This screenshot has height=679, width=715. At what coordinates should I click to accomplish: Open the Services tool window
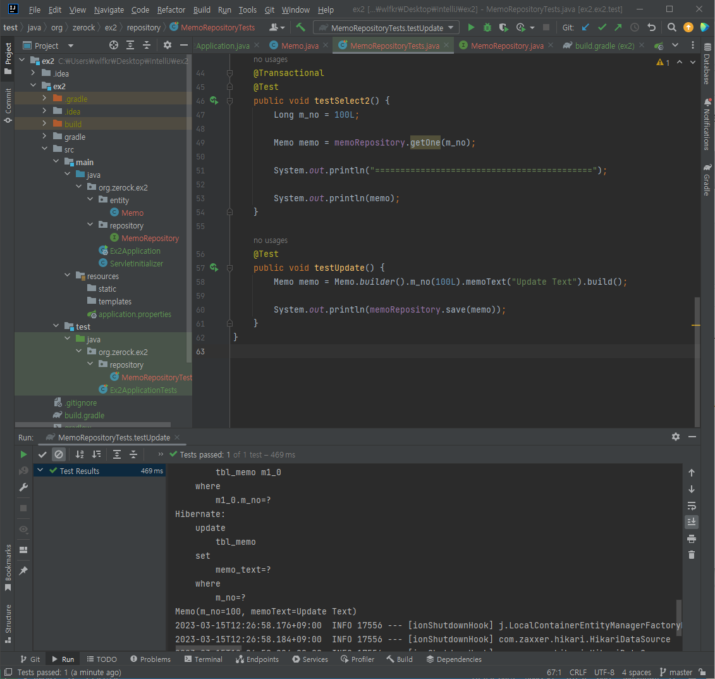tap(310, 659)
